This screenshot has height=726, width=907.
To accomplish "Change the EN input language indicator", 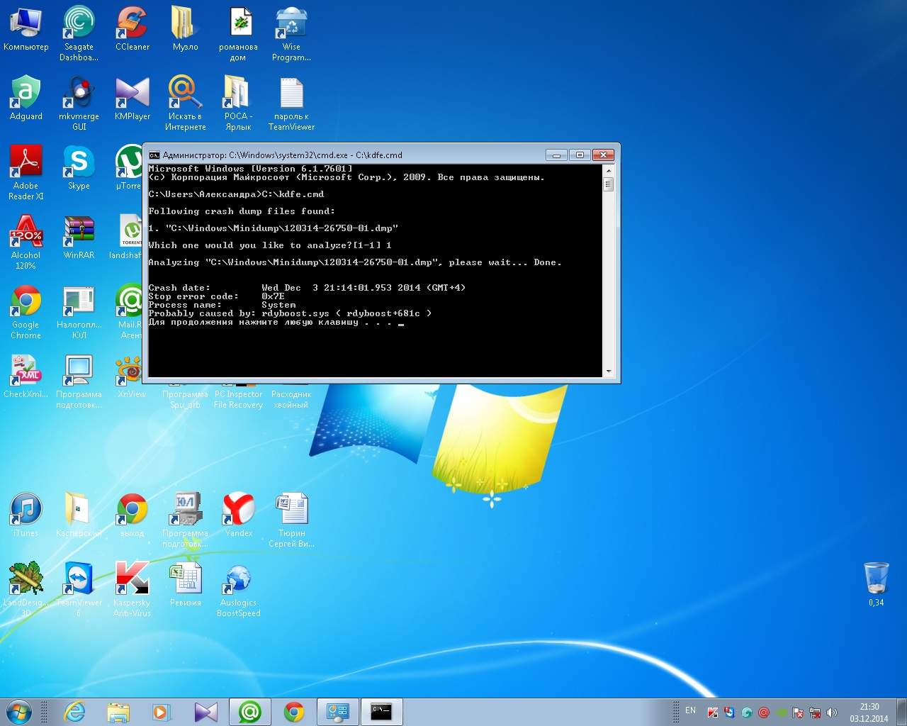I will pos(690,710).
